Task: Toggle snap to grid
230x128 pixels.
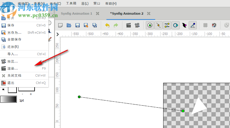Action: click(214, 25)
